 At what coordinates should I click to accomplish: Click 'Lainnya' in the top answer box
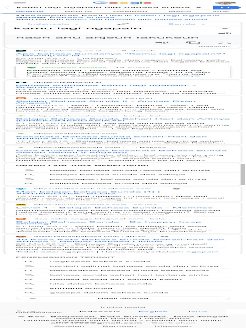pyautogui.click(x=184, y=76)
